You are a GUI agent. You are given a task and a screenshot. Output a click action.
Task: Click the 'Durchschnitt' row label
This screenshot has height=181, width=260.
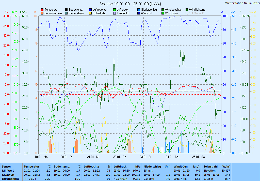point(10,179)
